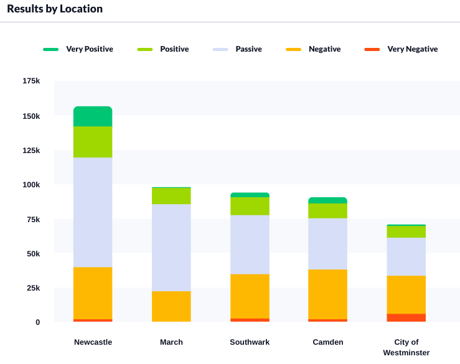
Task: Click the Newcastle axis label
Action: 93,342
